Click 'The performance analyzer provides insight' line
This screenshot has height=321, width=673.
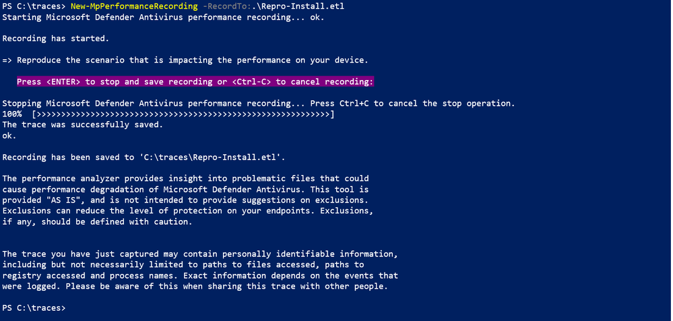coord(185,178)
